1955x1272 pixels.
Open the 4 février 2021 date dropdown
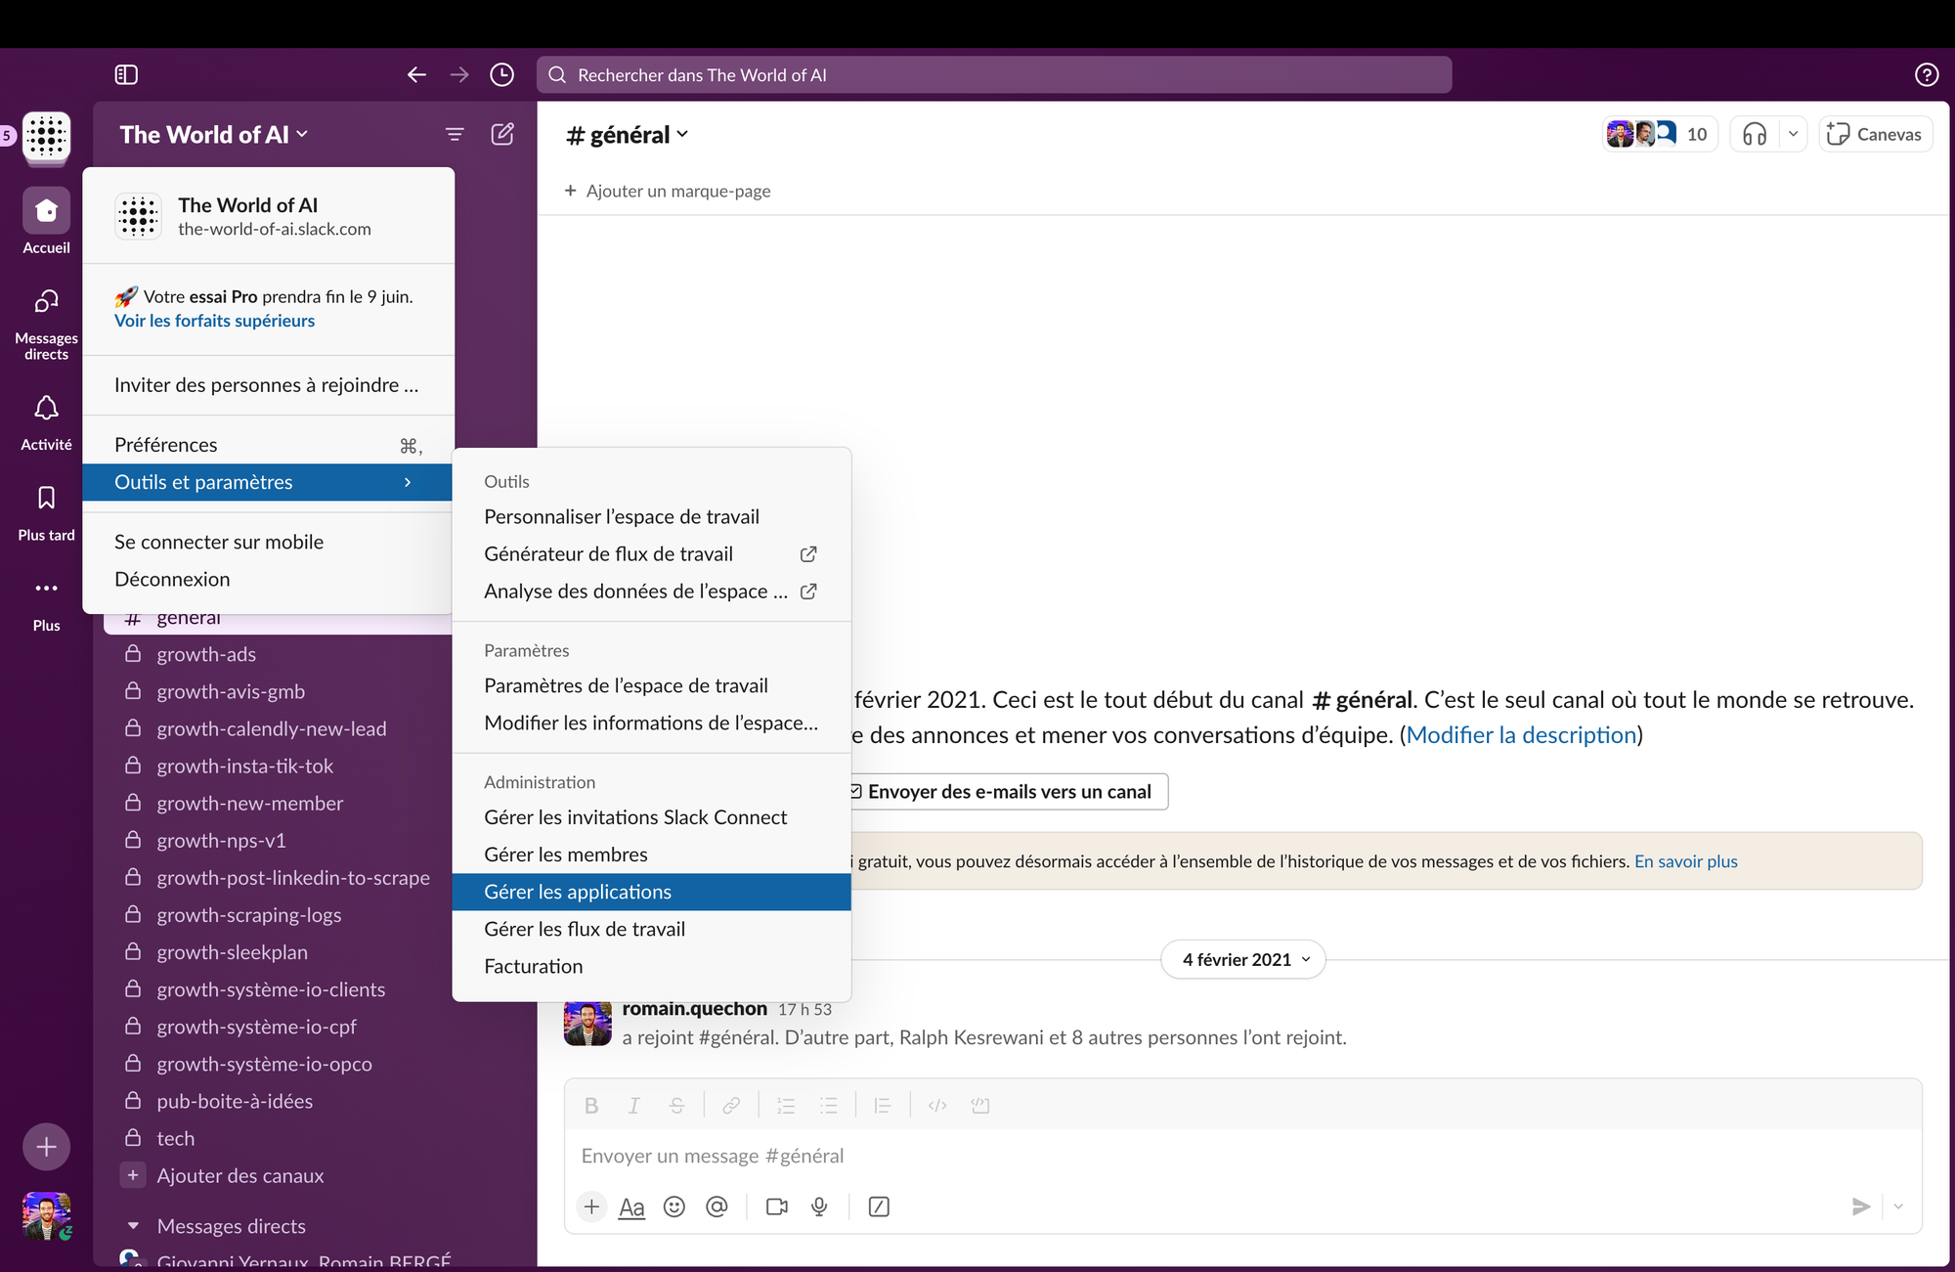[1242, 959]
